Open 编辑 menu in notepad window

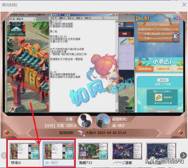(x=62, y=18)
